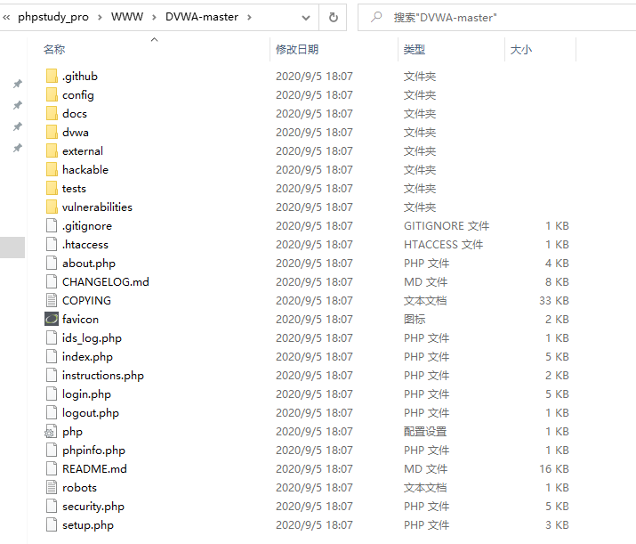Click the robots text document icon

(x=52, y=487)
